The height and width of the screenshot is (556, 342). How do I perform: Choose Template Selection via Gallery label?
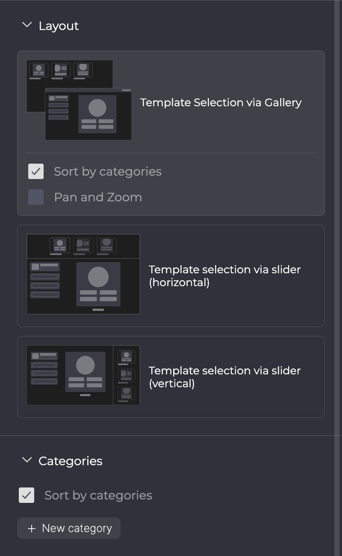221,102
